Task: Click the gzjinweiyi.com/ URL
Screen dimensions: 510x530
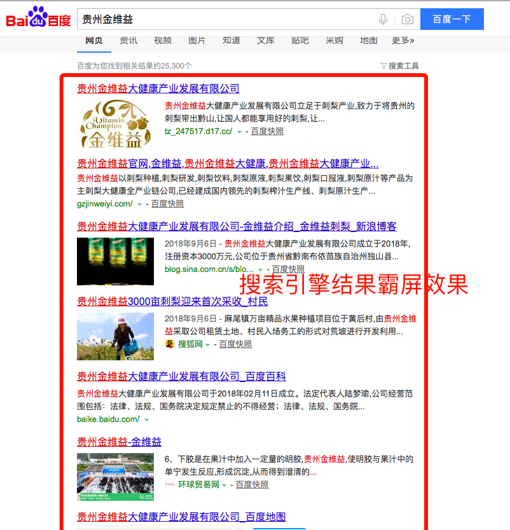Action: point(105,204)
